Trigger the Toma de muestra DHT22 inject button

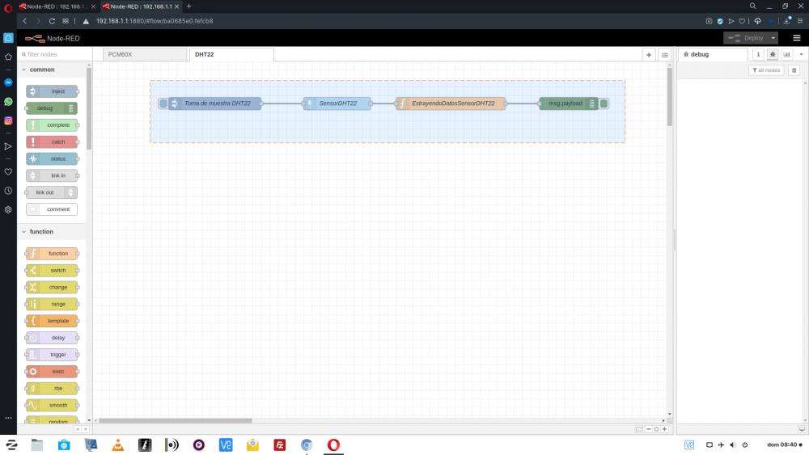(x=163, y=103)
